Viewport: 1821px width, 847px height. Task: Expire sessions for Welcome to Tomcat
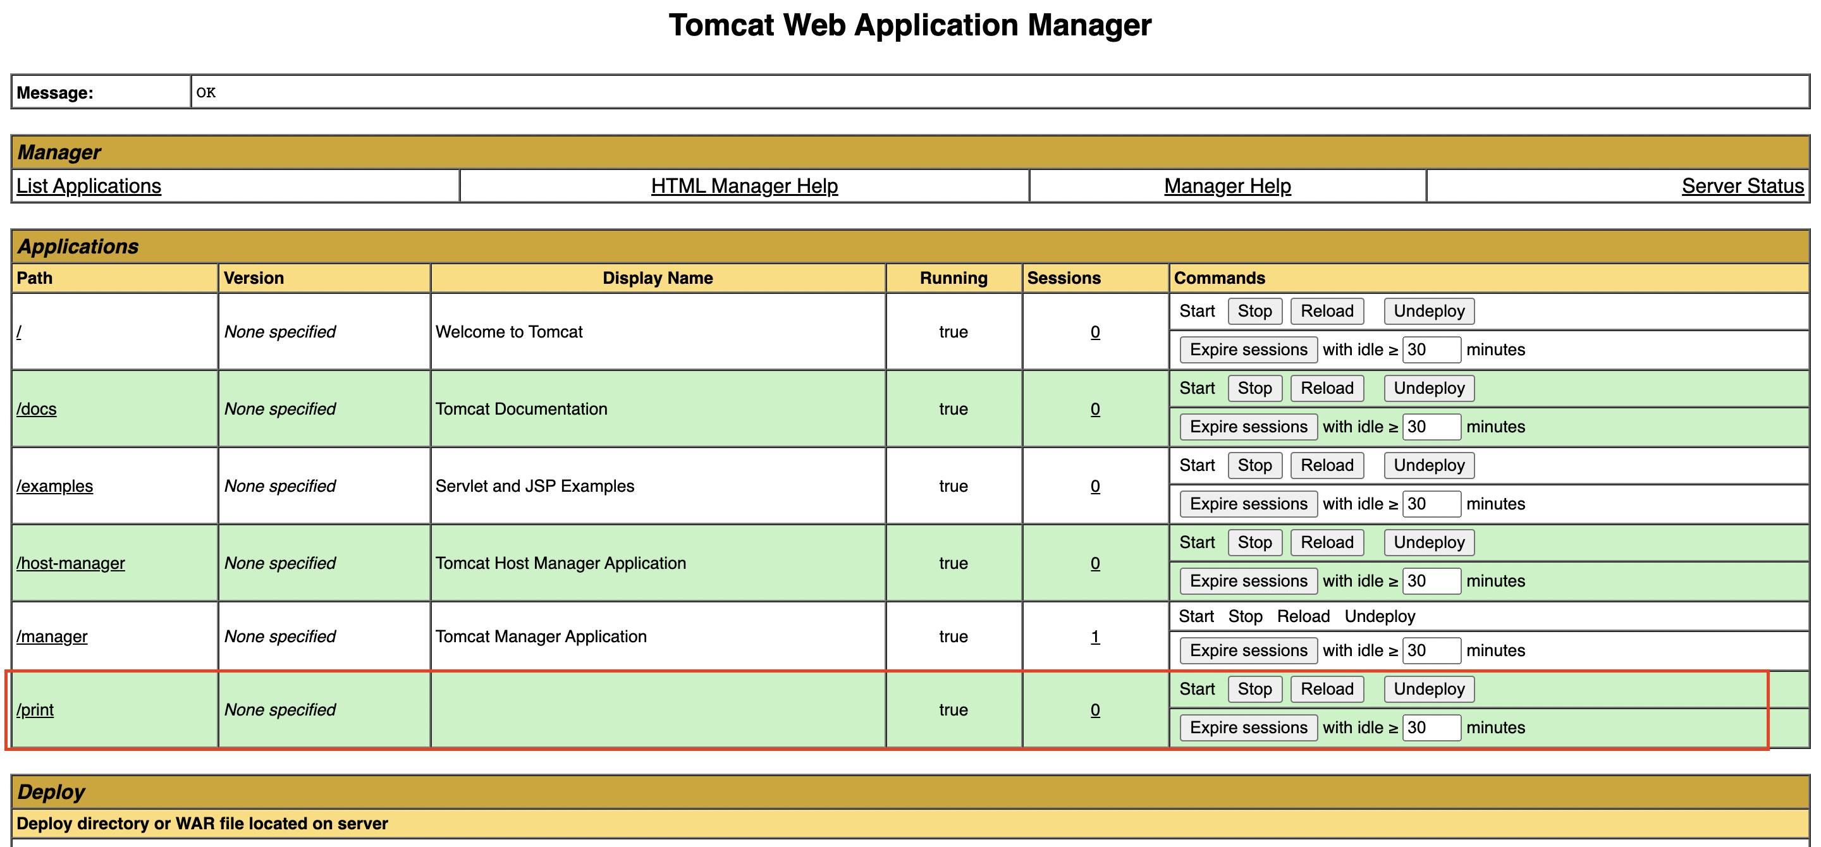pos(1248,349)
